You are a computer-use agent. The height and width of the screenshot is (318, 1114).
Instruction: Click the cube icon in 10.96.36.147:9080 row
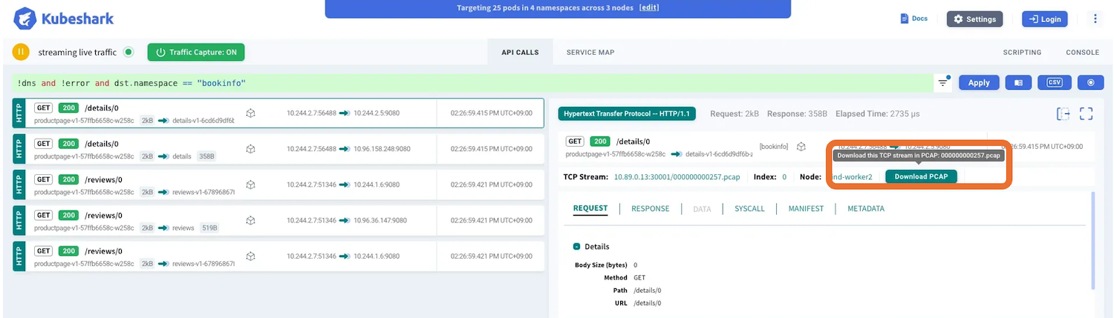click(251, 221)
